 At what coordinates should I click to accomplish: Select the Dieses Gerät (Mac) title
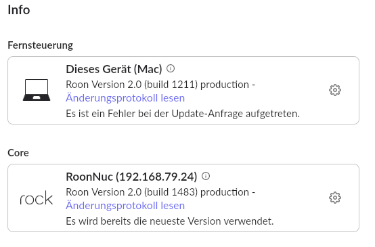click(114, 69)
